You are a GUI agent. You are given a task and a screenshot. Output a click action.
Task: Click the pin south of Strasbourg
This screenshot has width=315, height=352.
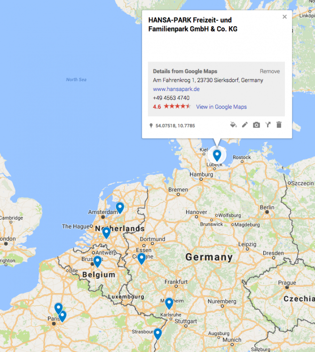[x=157, y=334]
